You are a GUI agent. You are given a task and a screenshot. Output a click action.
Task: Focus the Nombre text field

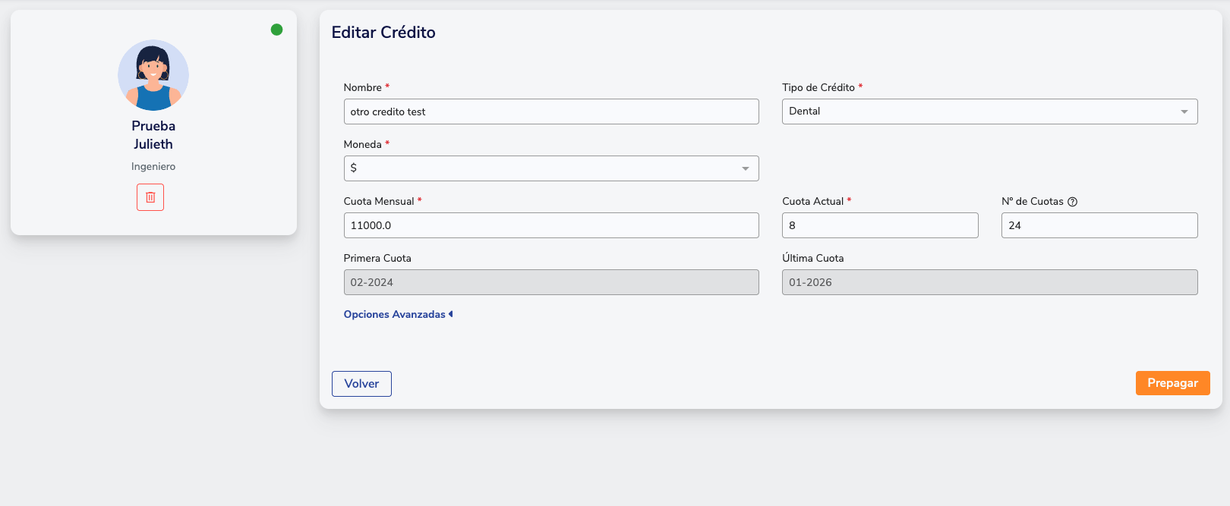(551, 112)
